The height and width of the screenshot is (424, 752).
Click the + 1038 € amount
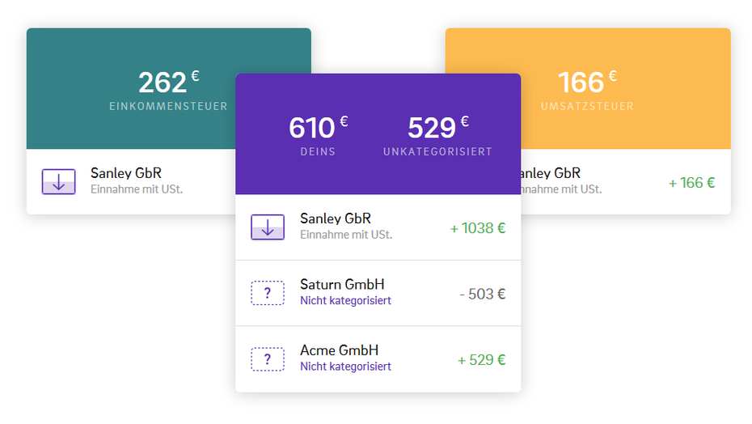pos(478,228)
